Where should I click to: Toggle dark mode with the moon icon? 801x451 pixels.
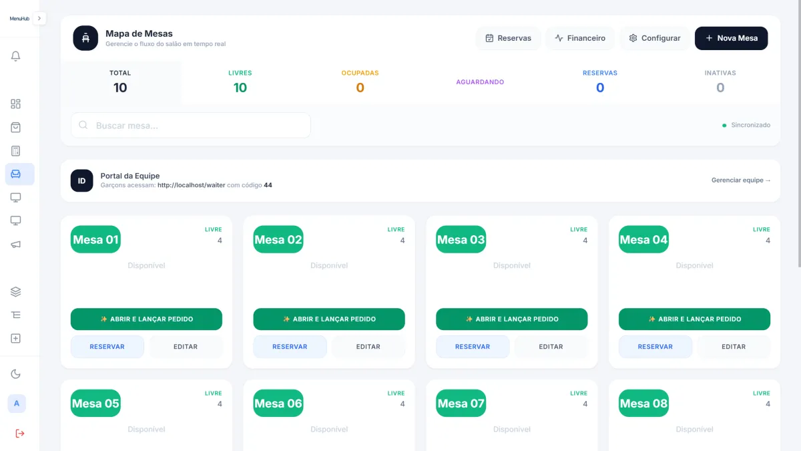tap(16, 374)
